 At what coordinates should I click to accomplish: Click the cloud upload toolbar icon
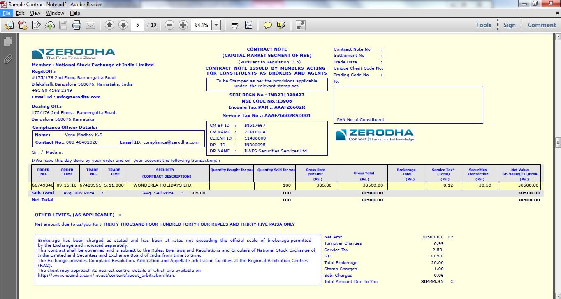pyautogui.click(x=50, y=25)
